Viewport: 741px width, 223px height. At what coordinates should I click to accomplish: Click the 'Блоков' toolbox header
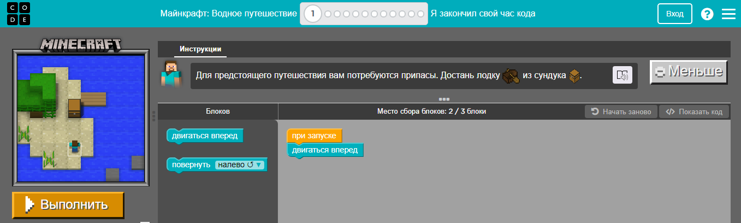218,111
